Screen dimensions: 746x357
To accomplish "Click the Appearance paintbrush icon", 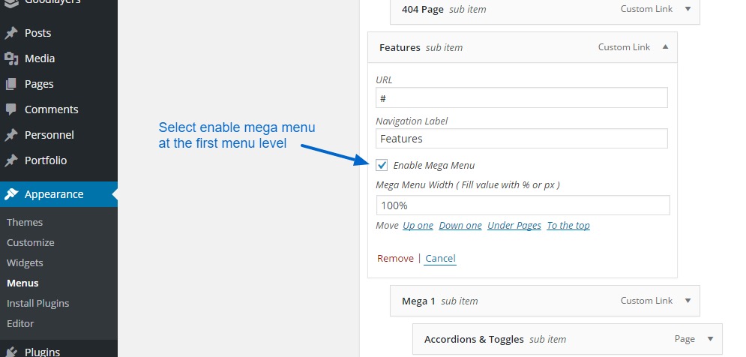I will 11,194.
